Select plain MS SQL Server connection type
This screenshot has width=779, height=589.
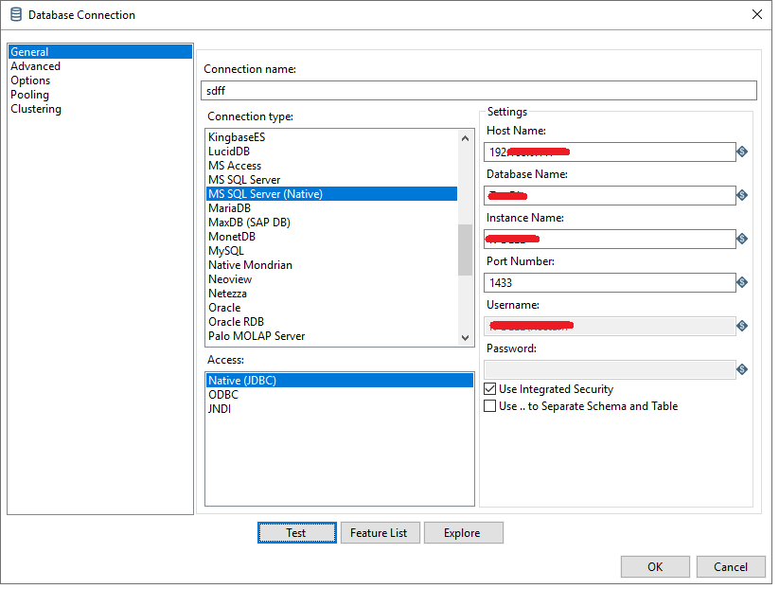point(334,181)
